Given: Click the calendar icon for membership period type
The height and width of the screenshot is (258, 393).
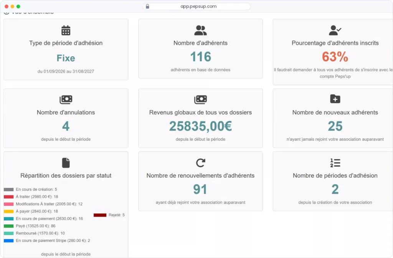Looking at the screenshot, I should [x=66, y=30].
